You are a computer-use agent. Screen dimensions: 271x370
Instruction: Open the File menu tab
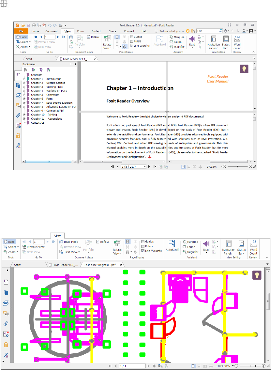[21, 31]
